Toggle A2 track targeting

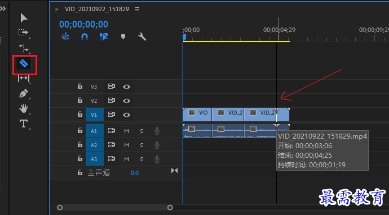(x=95, y=145)
